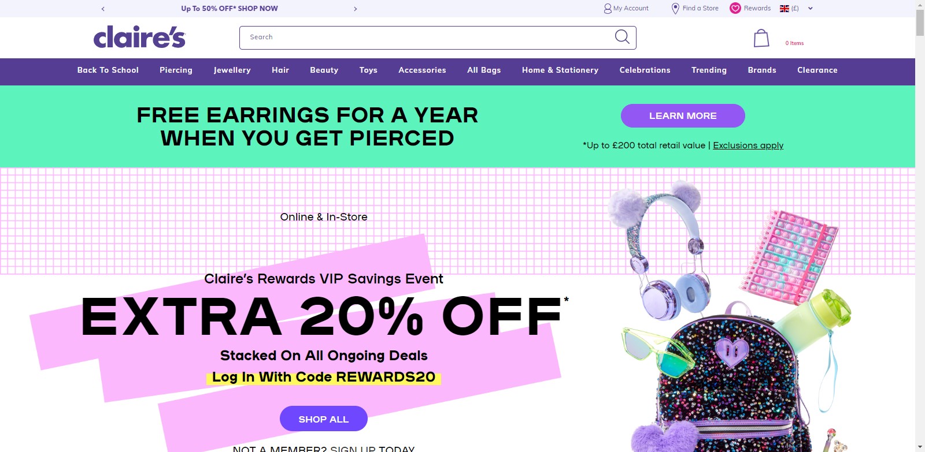Expand the country currency dropdown arrow
This screenshot has width=925, height=452.
point(811,9)
